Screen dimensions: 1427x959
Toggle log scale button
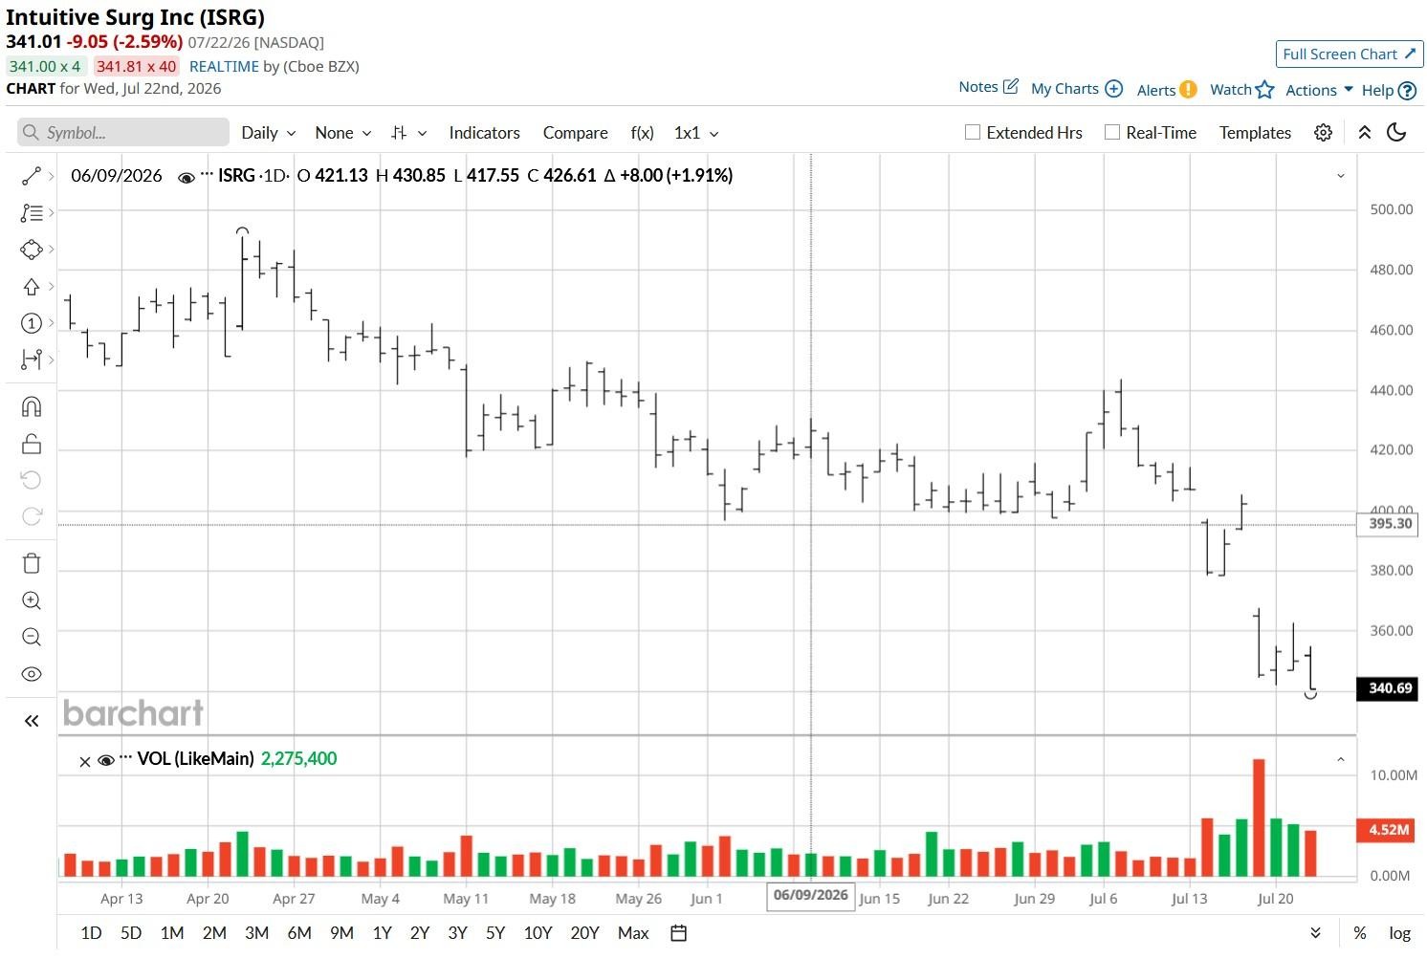(x=1399, y=933)
